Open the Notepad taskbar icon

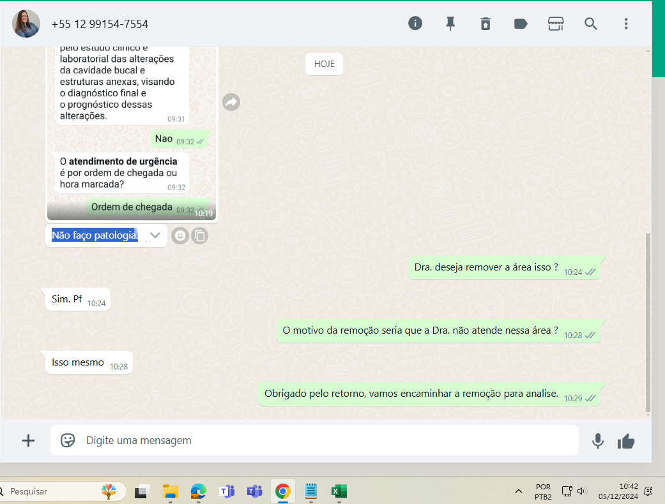311,491
